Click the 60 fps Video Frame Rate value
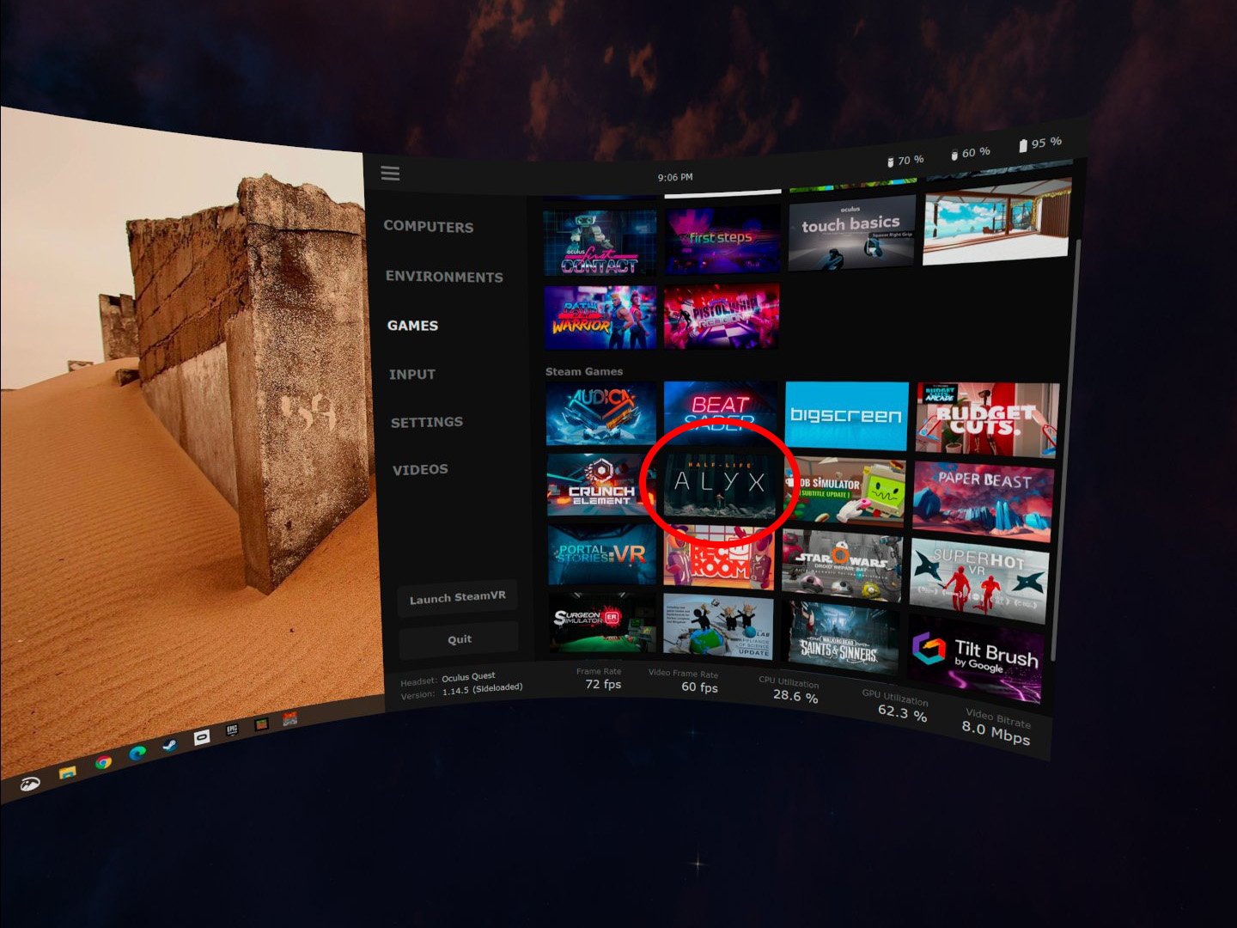This screenshot has width=1237, height=928. [699, 687]
